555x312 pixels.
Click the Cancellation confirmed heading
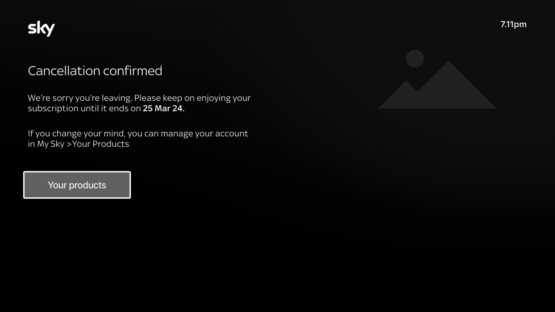[x=95, y=71]
